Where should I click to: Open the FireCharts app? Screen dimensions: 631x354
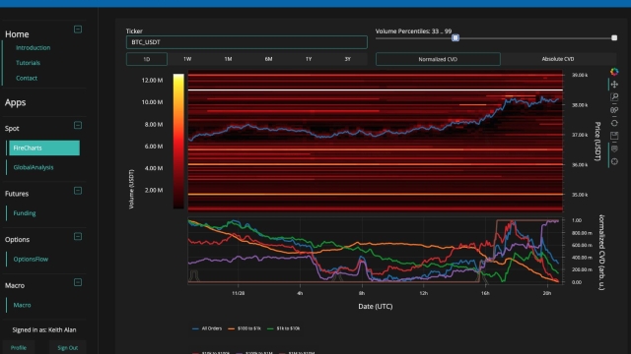coord(44,147)
